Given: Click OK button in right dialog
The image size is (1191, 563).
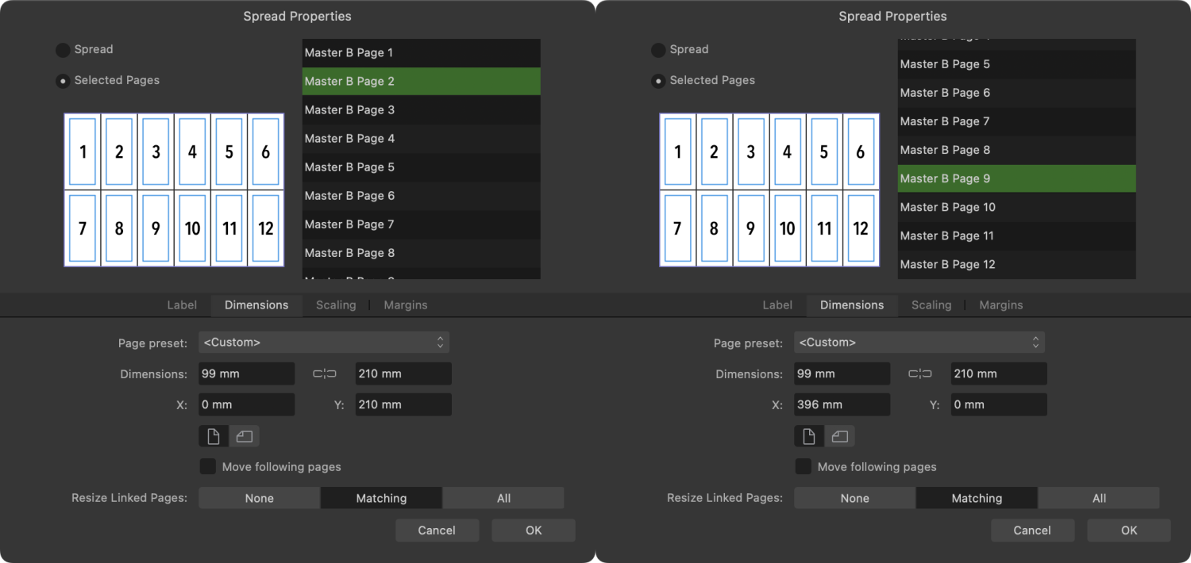Looking at the screenshot, I should pyautogui.click(x=1128, y=530).
